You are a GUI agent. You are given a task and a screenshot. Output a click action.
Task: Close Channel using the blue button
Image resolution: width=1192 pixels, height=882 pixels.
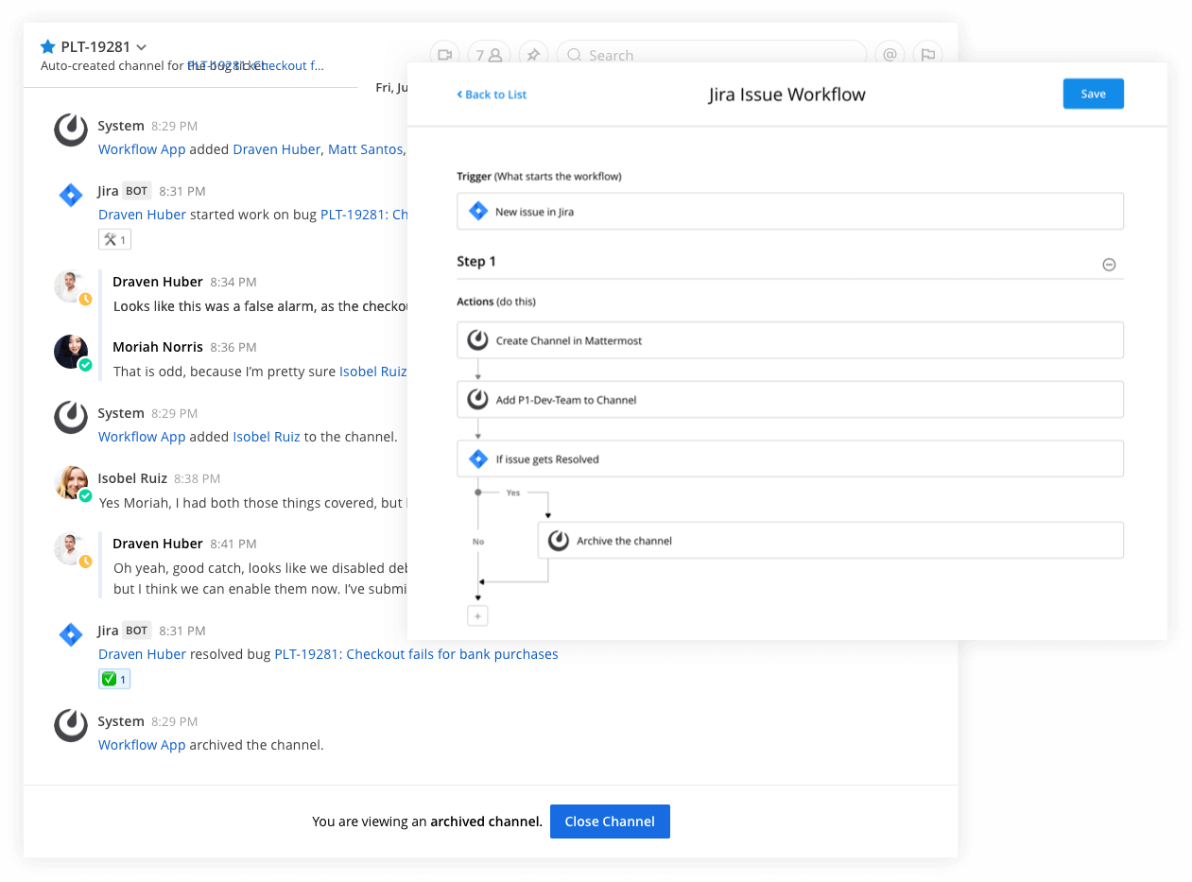(x=610, y=821)
